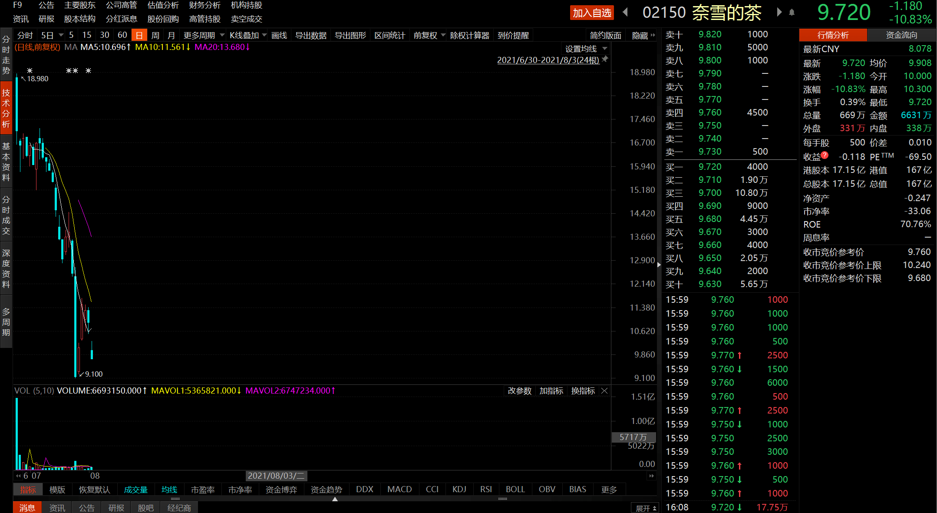Click 加入自选 button
The width and height of the screenshot is (937, 513).
592,13
